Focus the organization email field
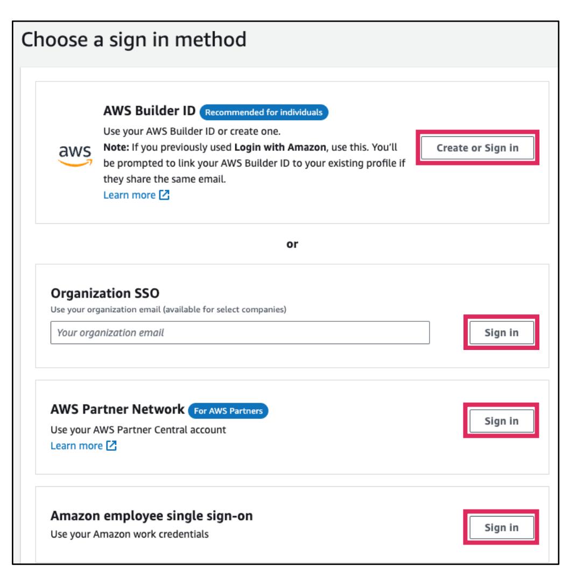 (x=240, y=333)
